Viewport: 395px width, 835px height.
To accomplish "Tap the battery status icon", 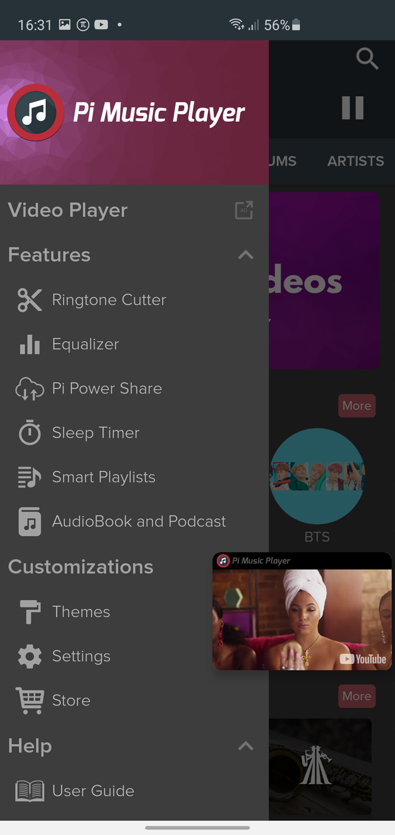I will 296,25.
